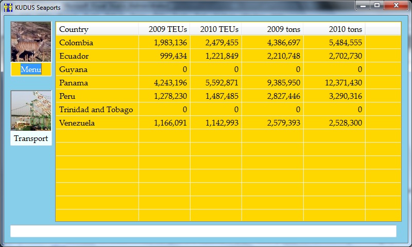Click the Venezuela country cell
412x247 pixels.
pyautogui.click(x=77, y=123)
